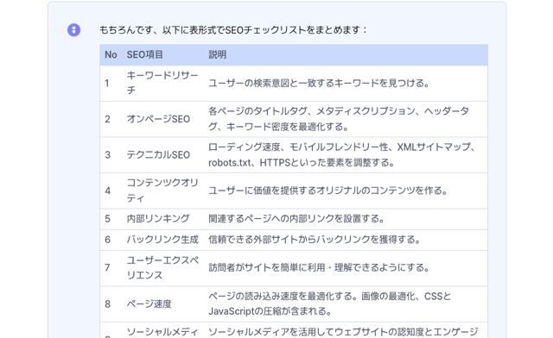This screenshot has width=553, height=338.
Task: Click number 4 in the コンテンツクオリティ row
Action: (107, 191)
